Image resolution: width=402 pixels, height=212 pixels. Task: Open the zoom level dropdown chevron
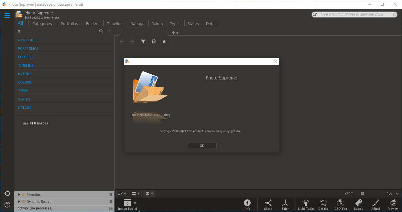397,194
